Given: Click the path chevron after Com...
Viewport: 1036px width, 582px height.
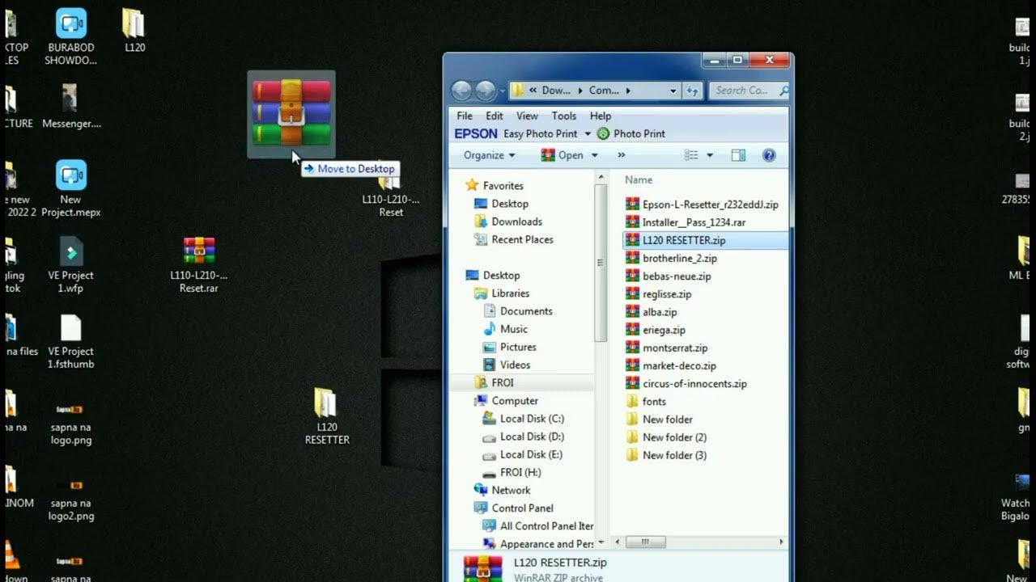Looking at the screenshot, I should (x=628, y=91).
